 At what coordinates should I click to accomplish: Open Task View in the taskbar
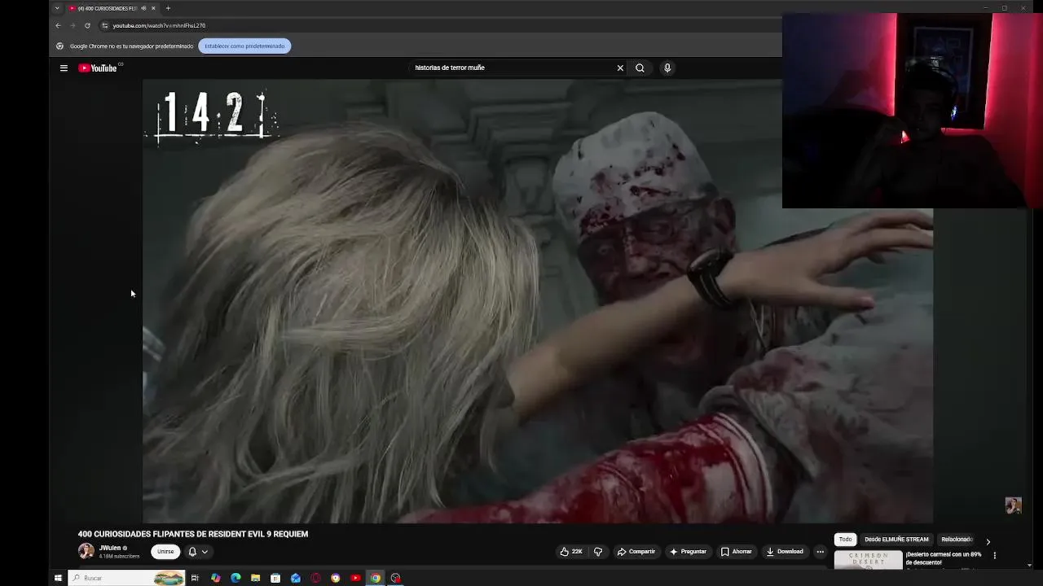195,578
